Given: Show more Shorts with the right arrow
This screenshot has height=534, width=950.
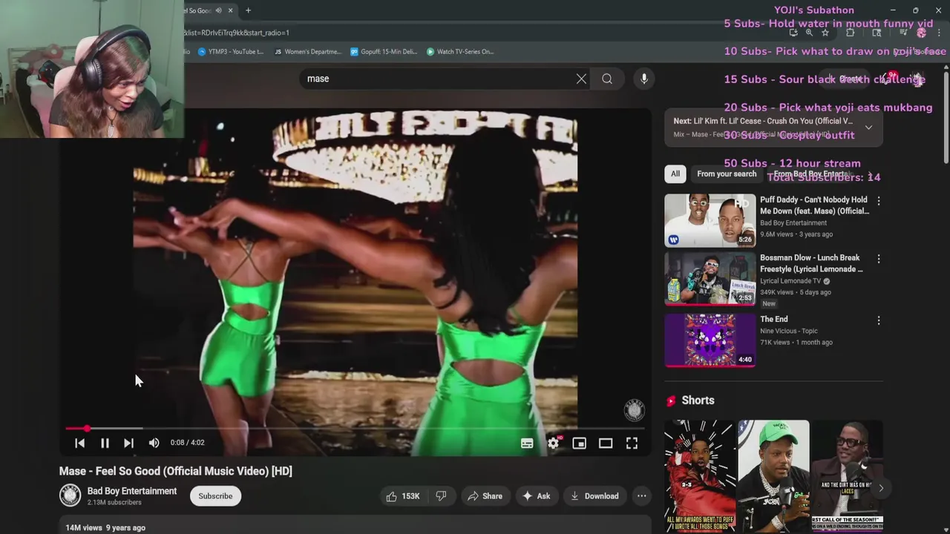Looking at the screenshot, I should (x=881, y=487).
